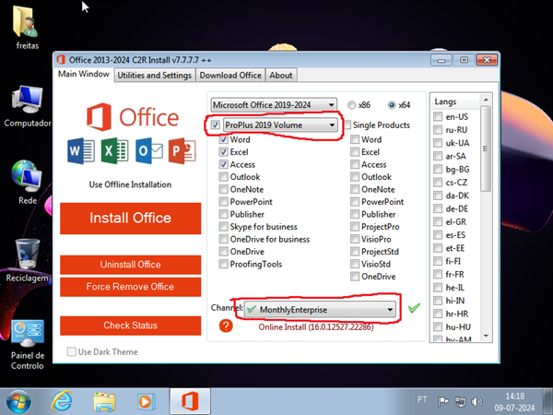Click the network tray icon
This screenshot has width=553, height=415.
click(x=460, y=401)
